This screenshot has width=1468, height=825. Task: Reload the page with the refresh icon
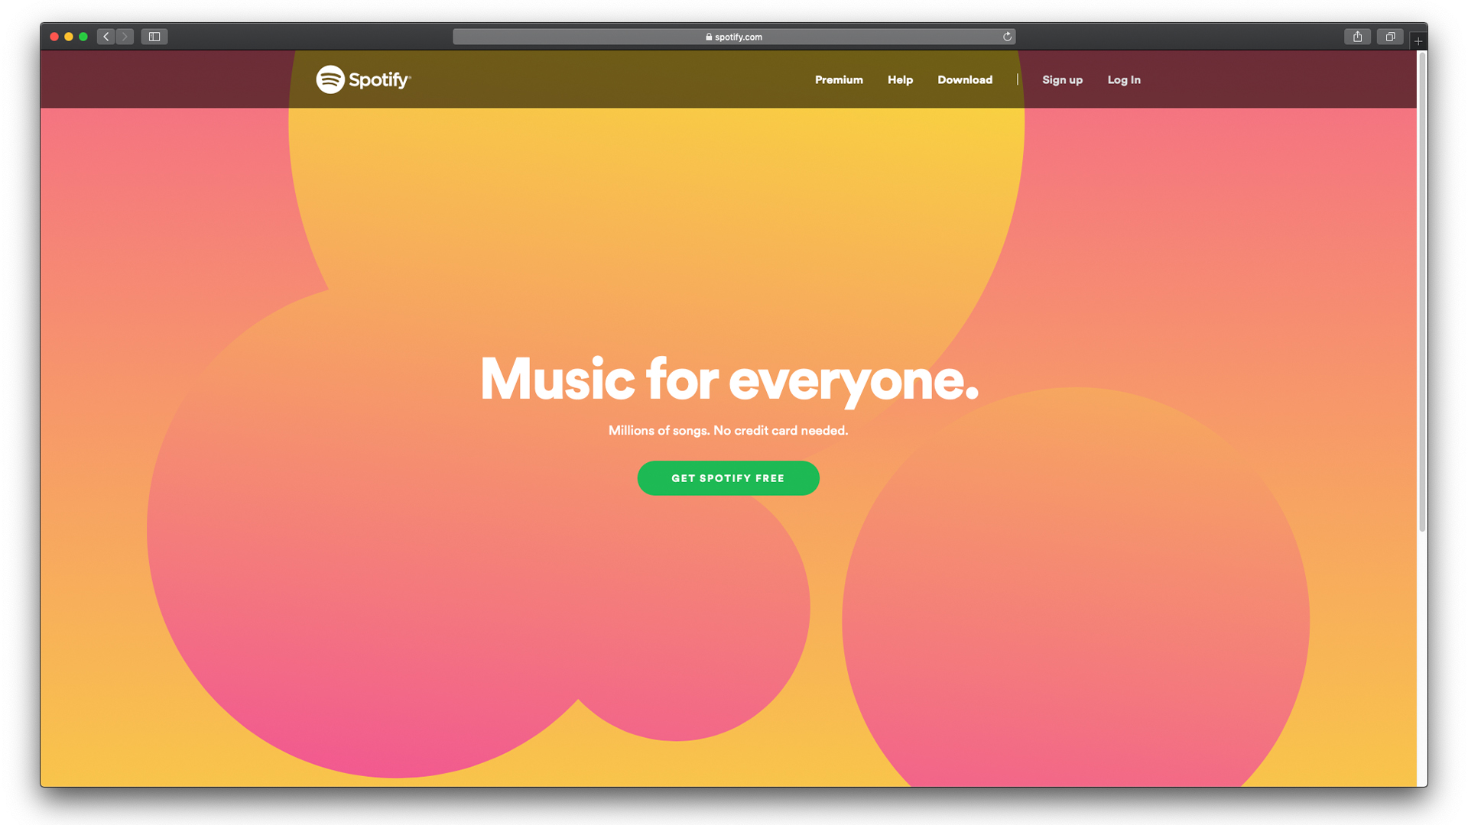1007,37
